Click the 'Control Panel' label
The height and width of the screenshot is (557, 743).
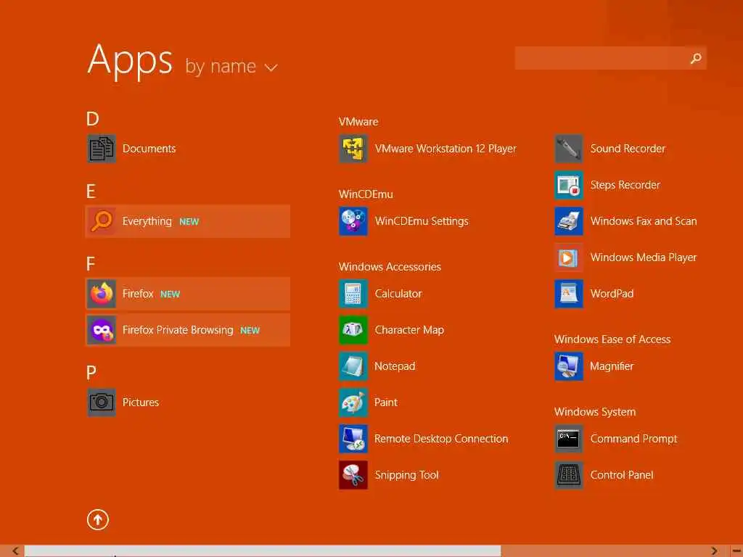point(621,475)
